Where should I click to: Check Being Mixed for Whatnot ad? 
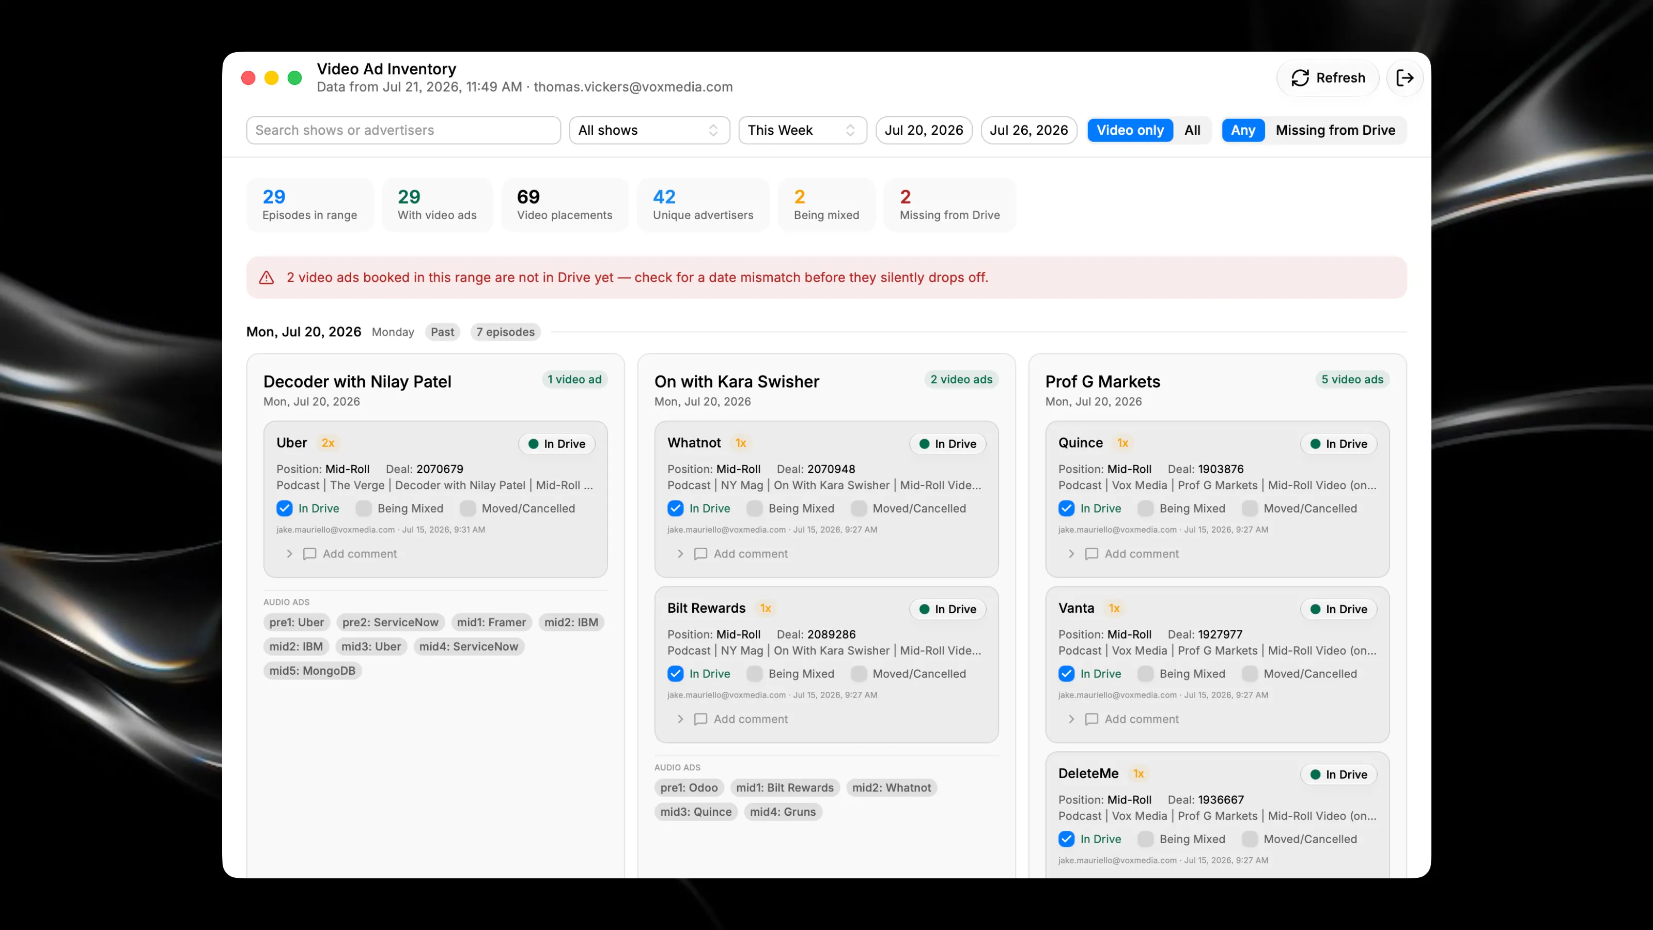[755, 508]
